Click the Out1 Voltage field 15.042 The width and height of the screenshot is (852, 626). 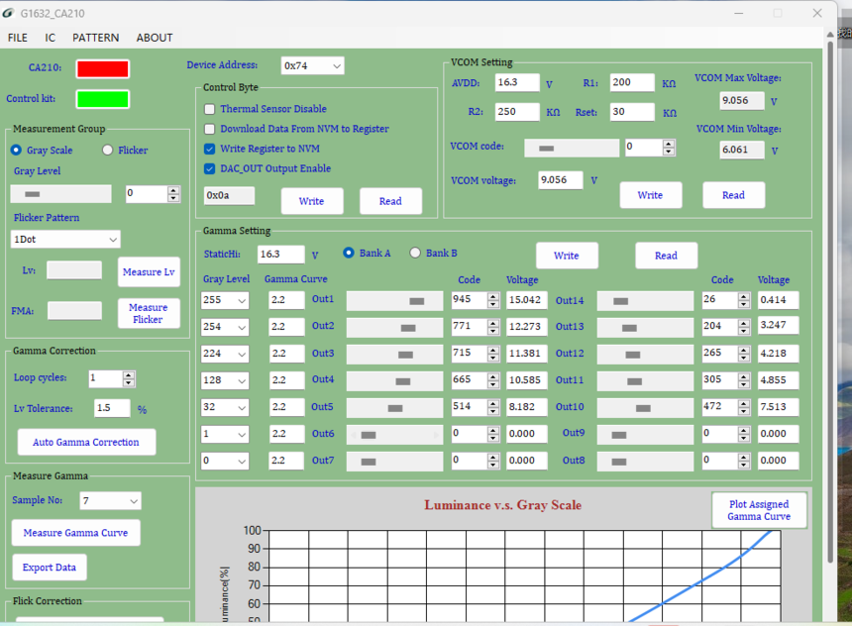pyautogui.click(x=527, y=300)
